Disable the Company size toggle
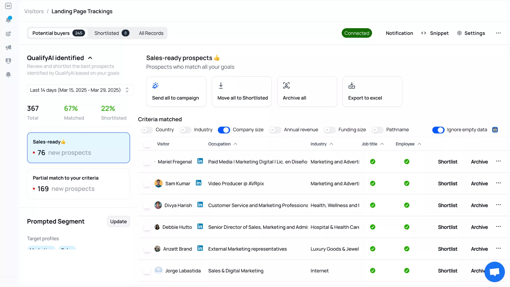The width and height of the screenshot is (510, 287). [x=224, y=130]
